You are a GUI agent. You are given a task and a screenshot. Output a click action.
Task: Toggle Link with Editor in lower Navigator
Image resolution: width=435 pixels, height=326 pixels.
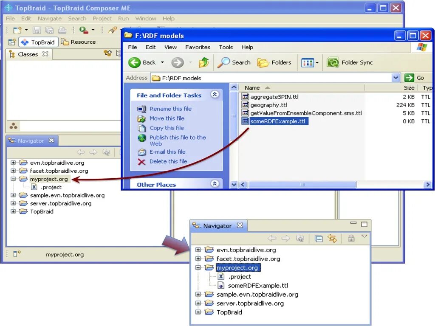(332, 239)
